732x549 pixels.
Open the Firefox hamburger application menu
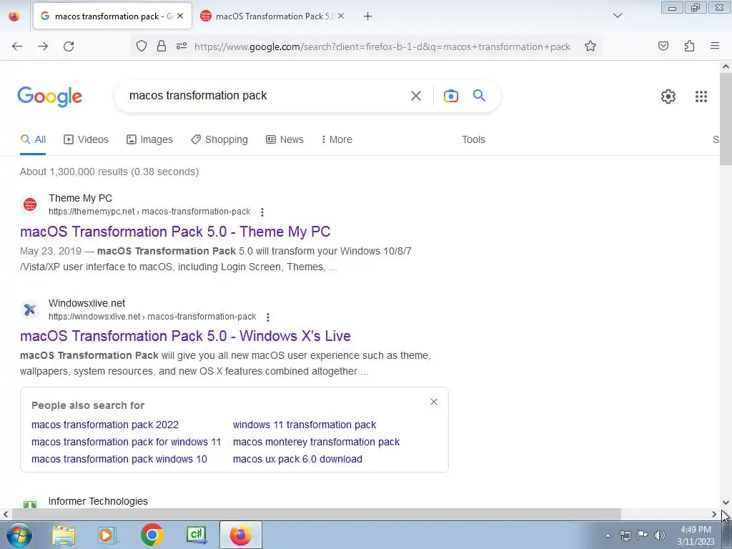(x=715, y=46)
